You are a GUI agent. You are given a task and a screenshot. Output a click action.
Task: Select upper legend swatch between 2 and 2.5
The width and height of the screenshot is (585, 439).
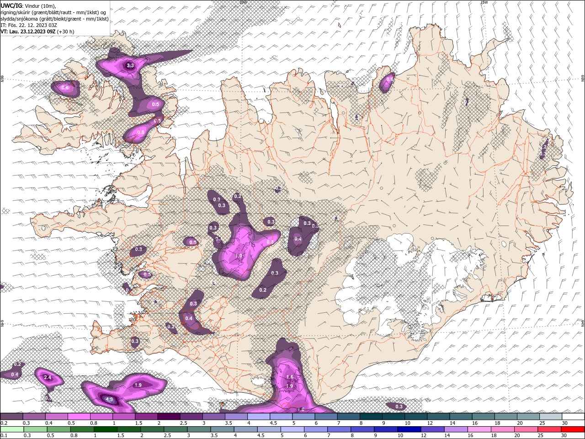point(169,417)
